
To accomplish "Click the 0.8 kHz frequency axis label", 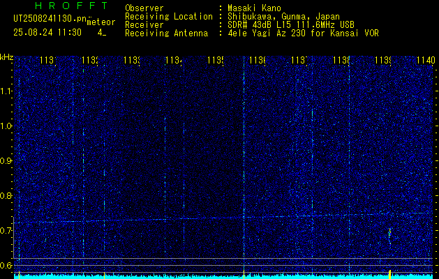I will [x=6, y=195].
